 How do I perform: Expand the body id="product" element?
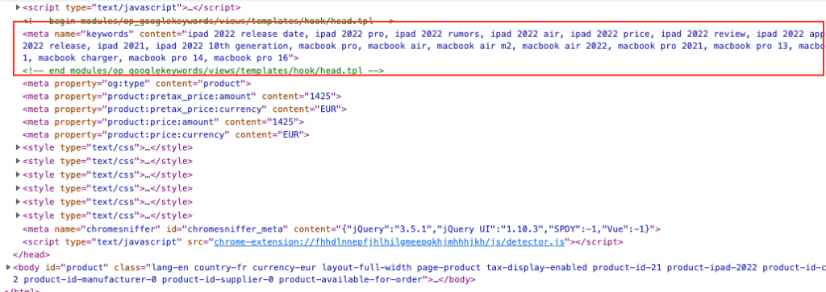8,267
